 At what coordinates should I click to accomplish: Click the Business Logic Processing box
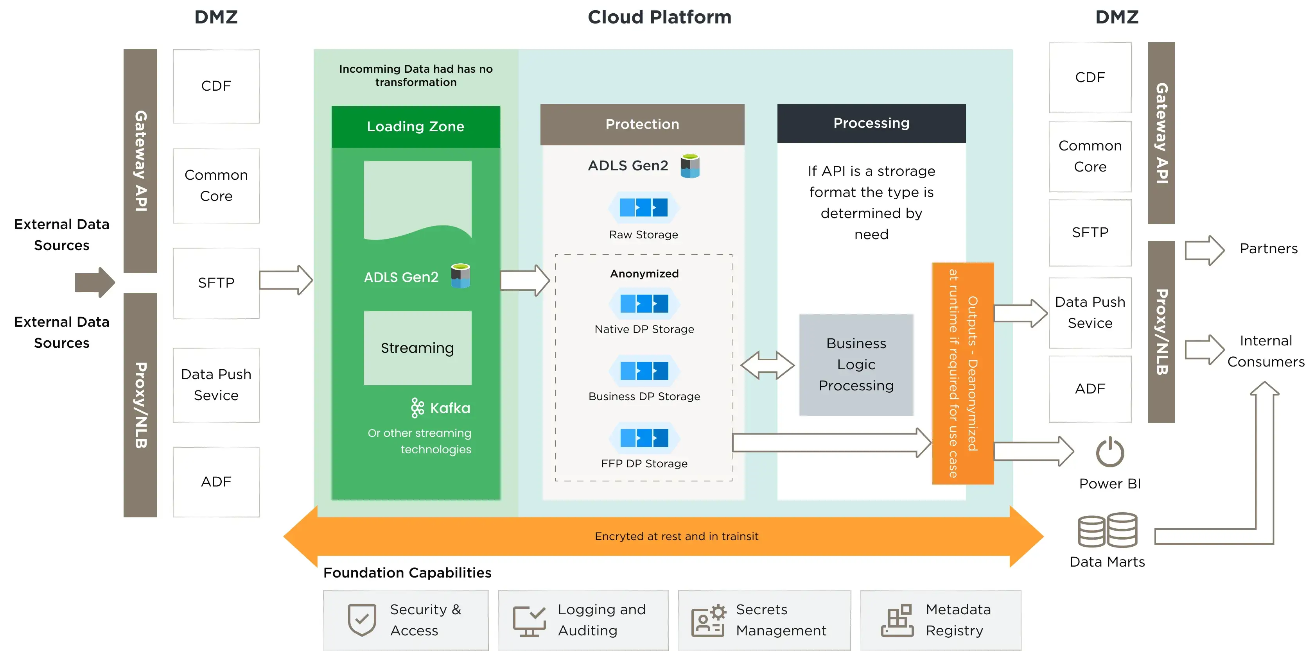coord(856,365)
